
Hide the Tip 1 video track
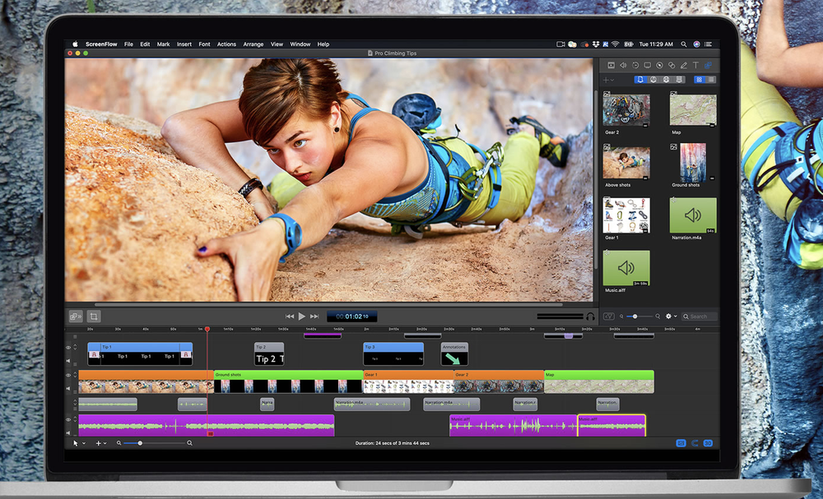[x=68, y=348]
